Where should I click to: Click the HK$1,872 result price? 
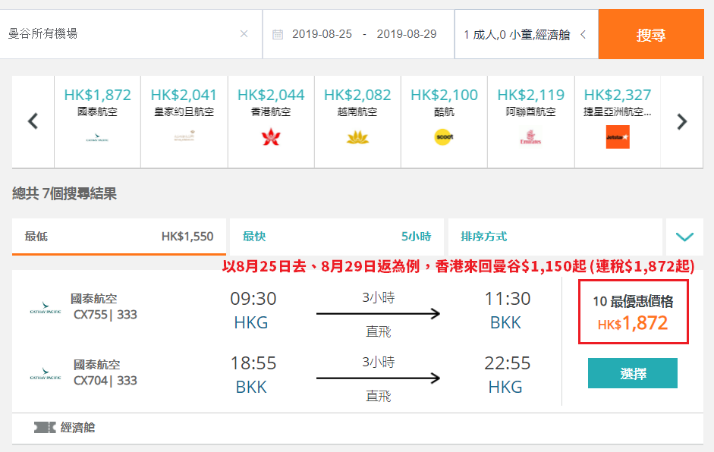point(633,323)
